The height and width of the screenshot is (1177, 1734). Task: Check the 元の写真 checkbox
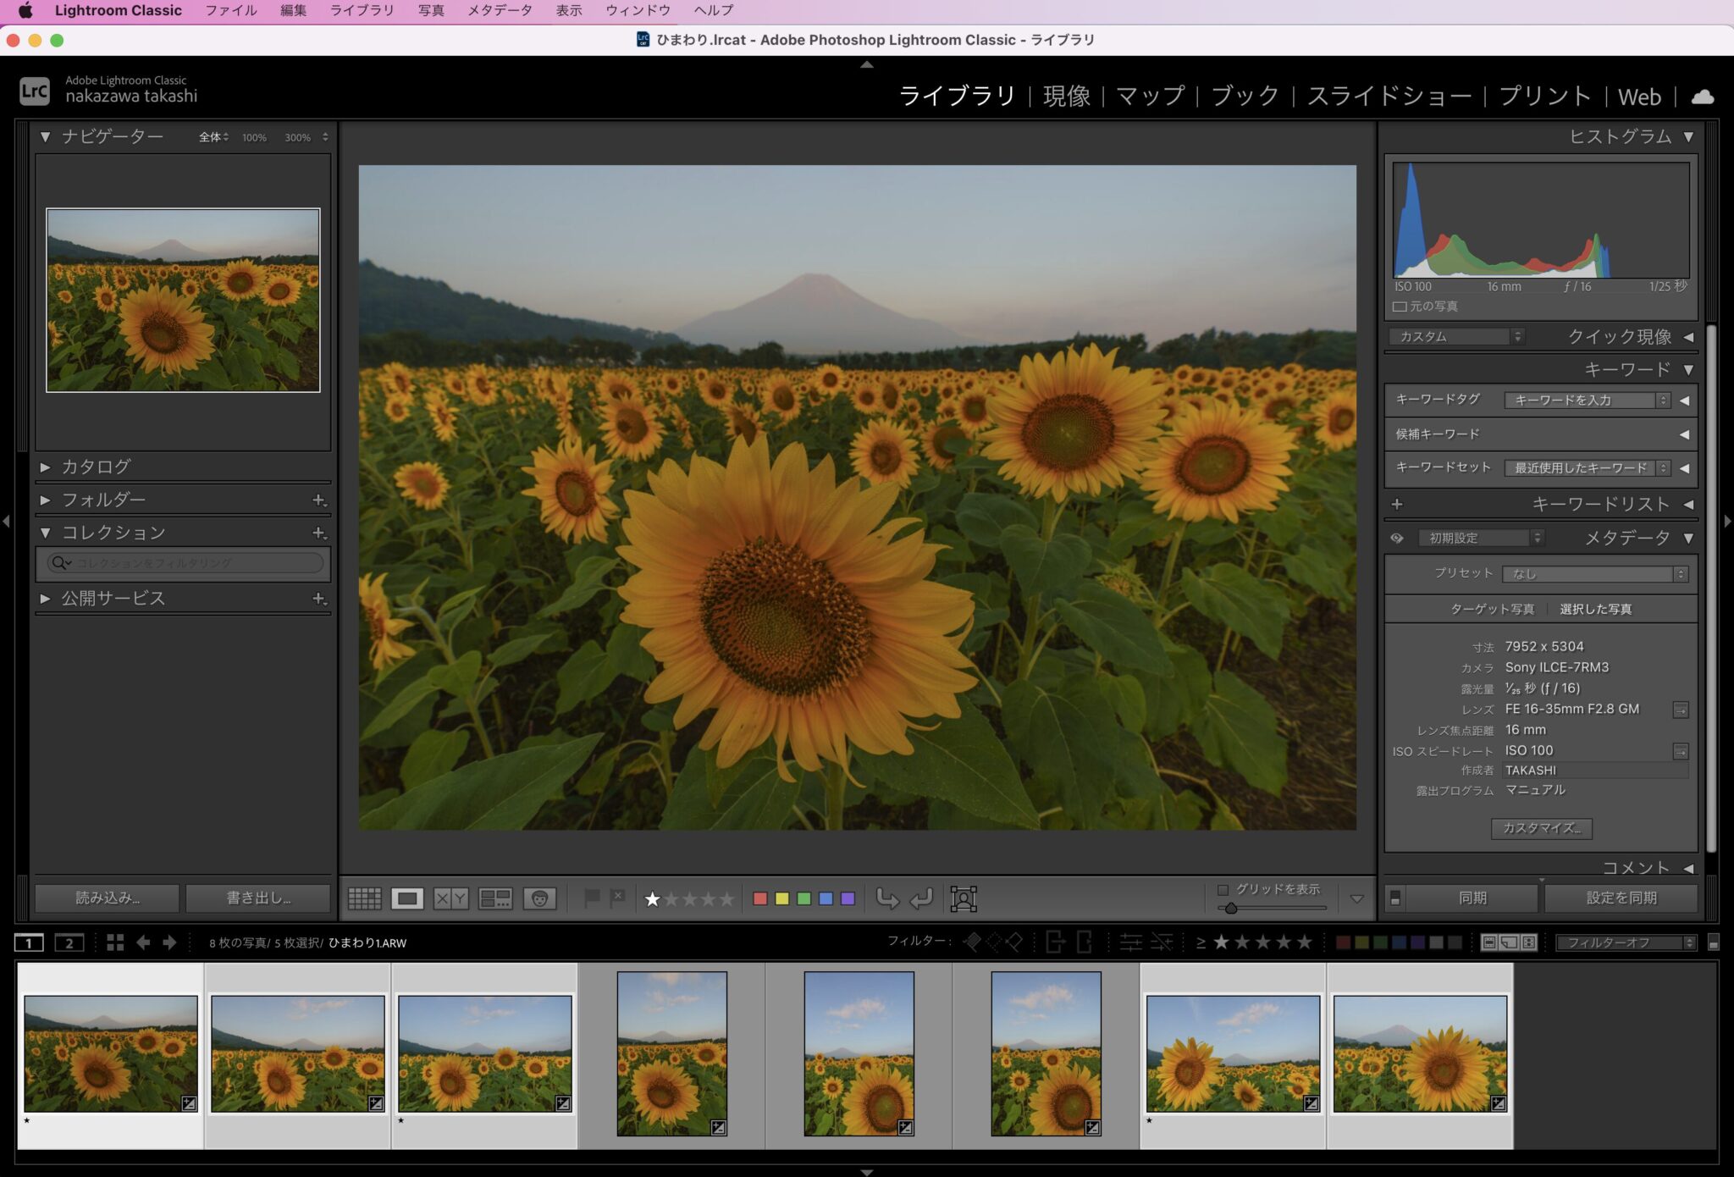pyautogui.click(x=1400, y=307)
